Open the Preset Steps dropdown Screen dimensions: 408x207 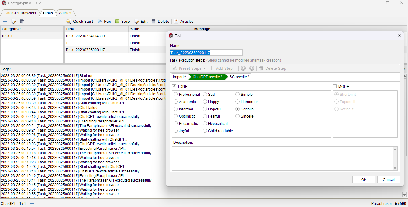tap(189, 68)
